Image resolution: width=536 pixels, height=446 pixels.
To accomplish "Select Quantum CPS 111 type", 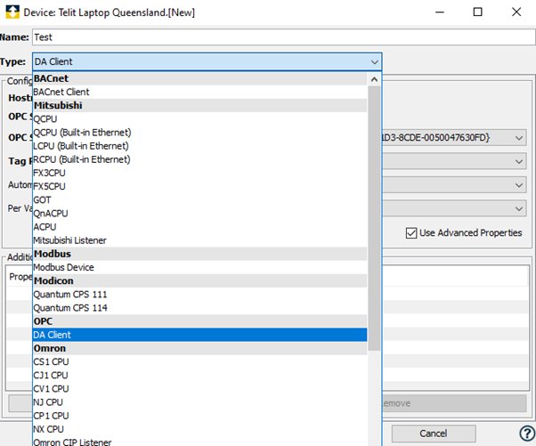I will [x=200, y=295].
